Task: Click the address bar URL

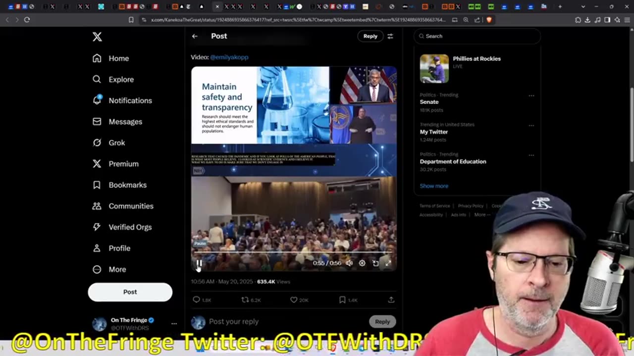Action: click(x=298, y=20)
